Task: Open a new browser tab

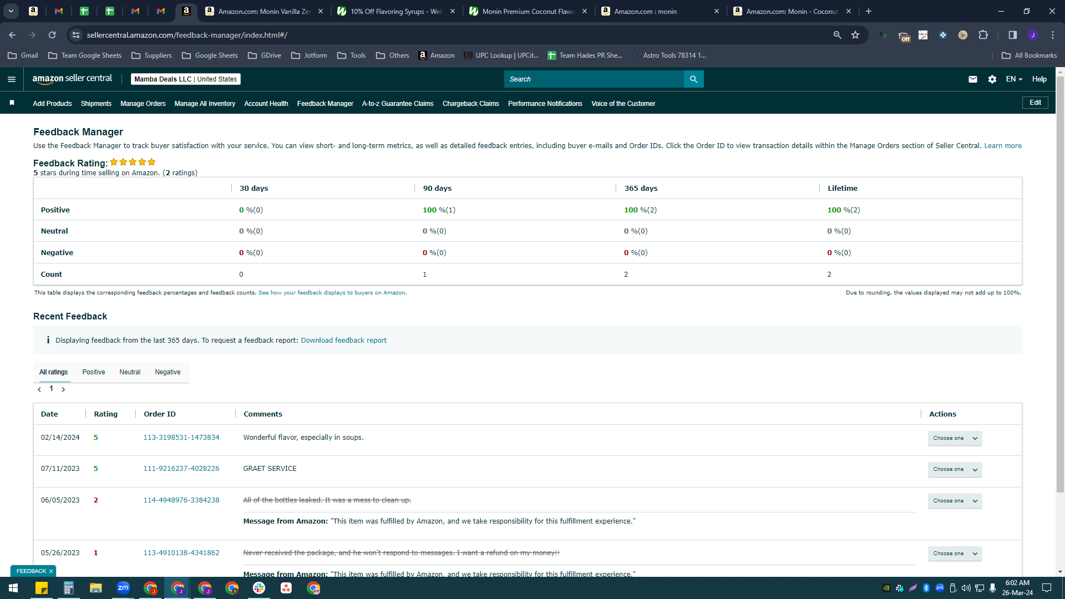Action: [x=869, y=11]
